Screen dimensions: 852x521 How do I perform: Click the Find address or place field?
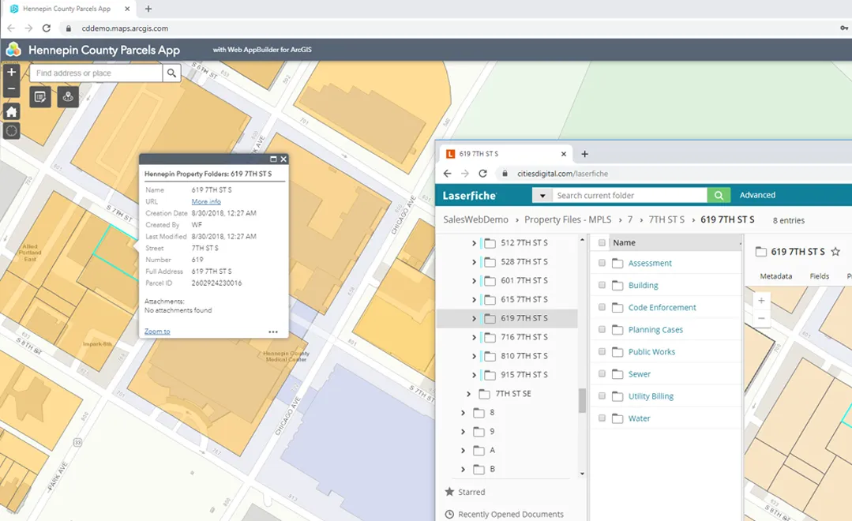96,73
